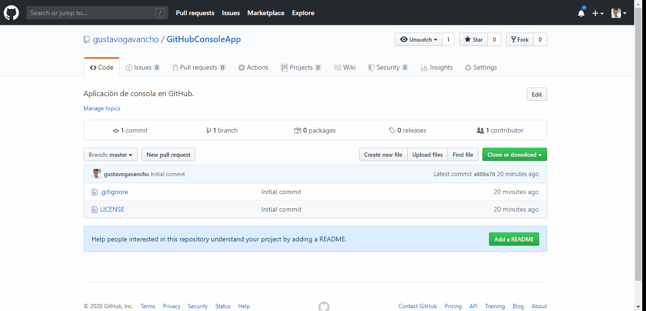Click the GitHub octocat logo in header
The width and height of the screenshot is (646, 311).
point(11,13)
